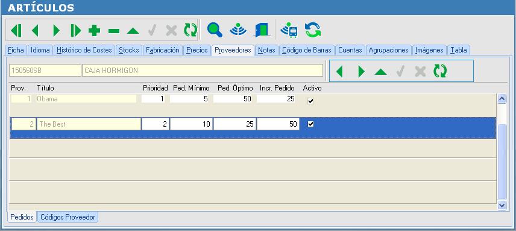
Task: Toggle Activo checkbox for The Best row
Action: pos(310,124)
